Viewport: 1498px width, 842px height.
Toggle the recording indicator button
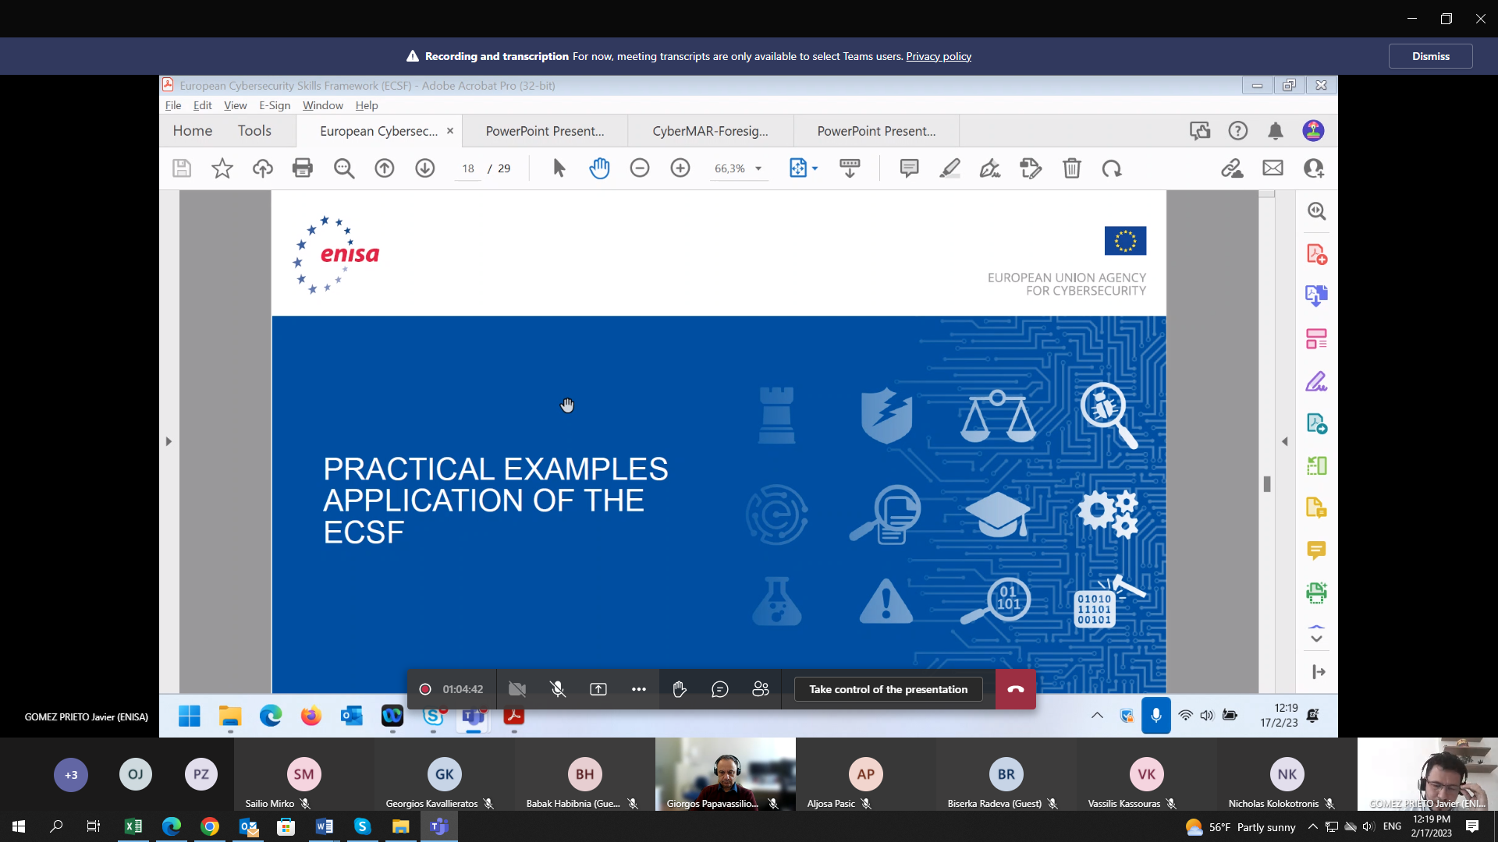(x=425, y=689)
